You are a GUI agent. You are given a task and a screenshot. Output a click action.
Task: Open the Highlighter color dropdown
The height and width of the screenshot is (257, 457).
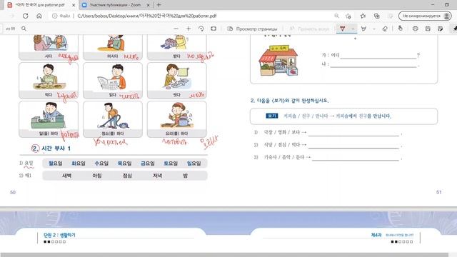point(374,29)
